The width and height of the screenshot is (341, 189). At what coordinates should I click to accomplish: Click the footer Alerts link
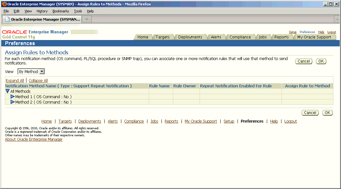113,121
